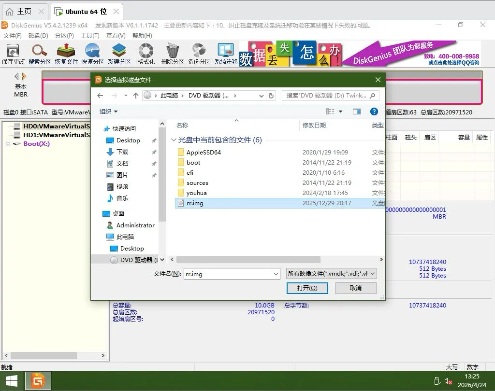Open Documents (文档) in sidebar
This screenshot has height=391, width=495.
click(x=122, y=163)
